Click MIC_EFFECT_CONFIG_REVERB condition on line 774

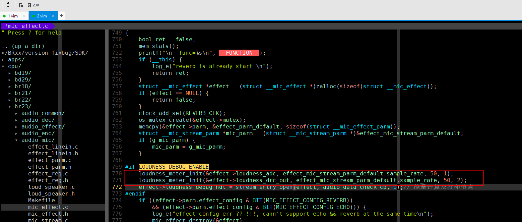click(246, 200)
